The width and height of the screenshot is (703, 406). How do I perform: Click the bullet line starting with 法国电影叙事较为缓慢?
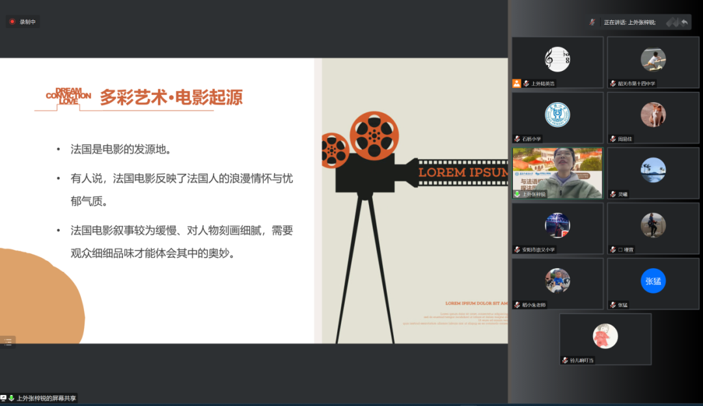[182, 241]
